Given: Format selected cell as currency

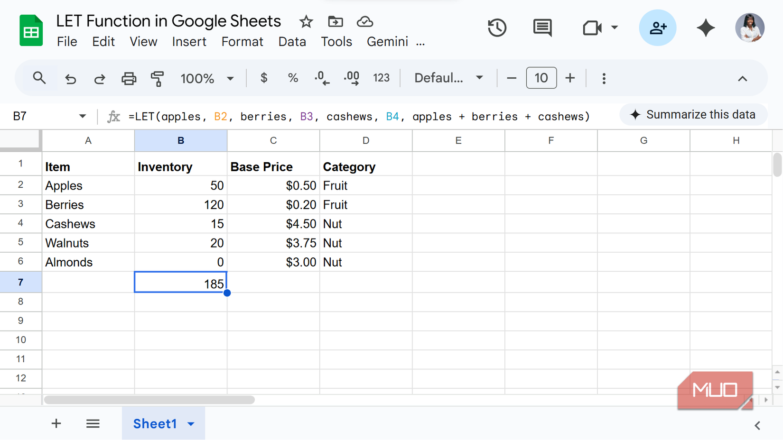Looking at the screenshot, I should point(264,78).
